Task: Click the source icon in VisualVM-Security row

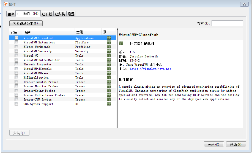Action: [x=109, y=51]
